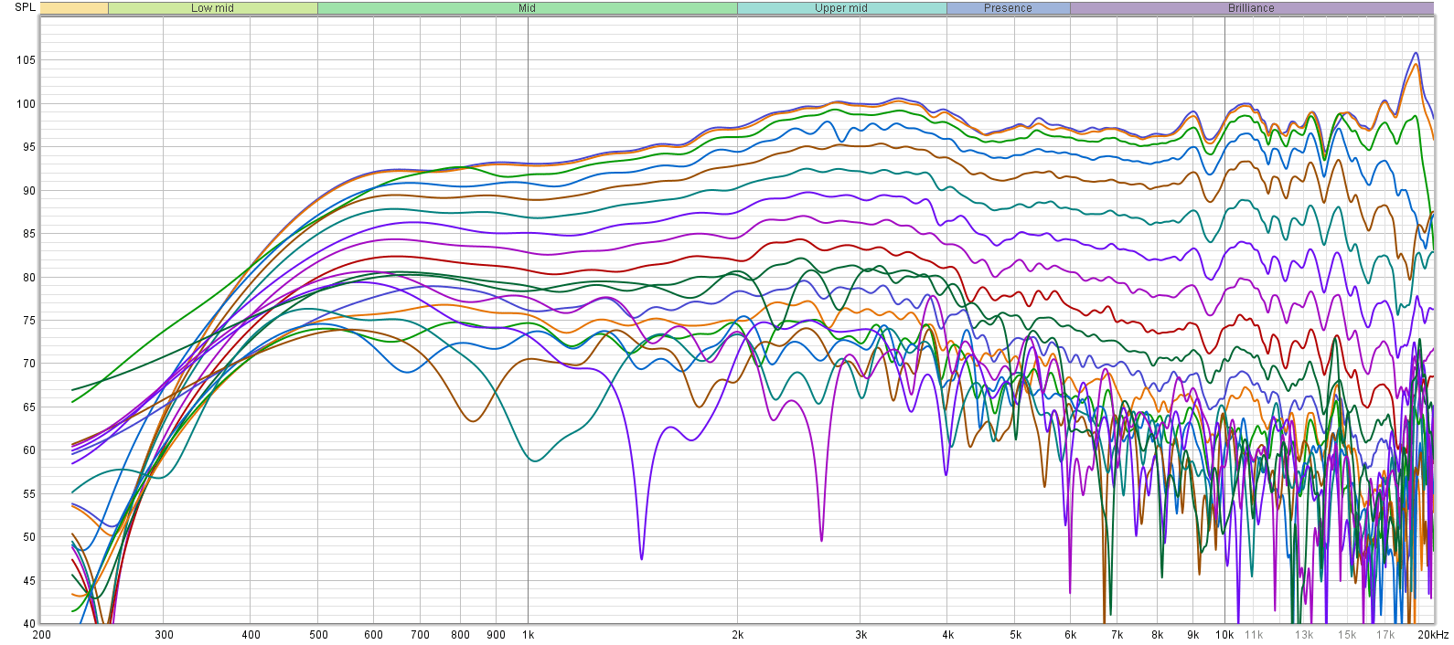
Task: Click the 40 dB axis value
Action: tap(28, 624)
